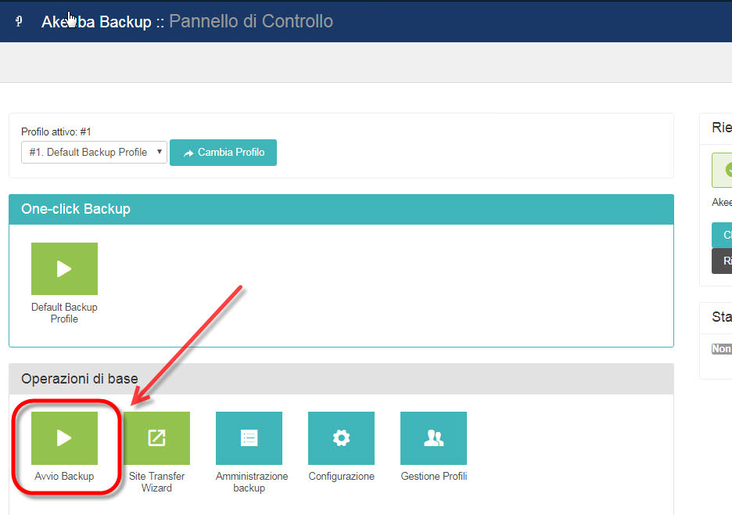This screenshot has width=732, height=515.
Task: Select the Avvio Backup play icon
Action: pyautogui.click(x=64, y=438)
